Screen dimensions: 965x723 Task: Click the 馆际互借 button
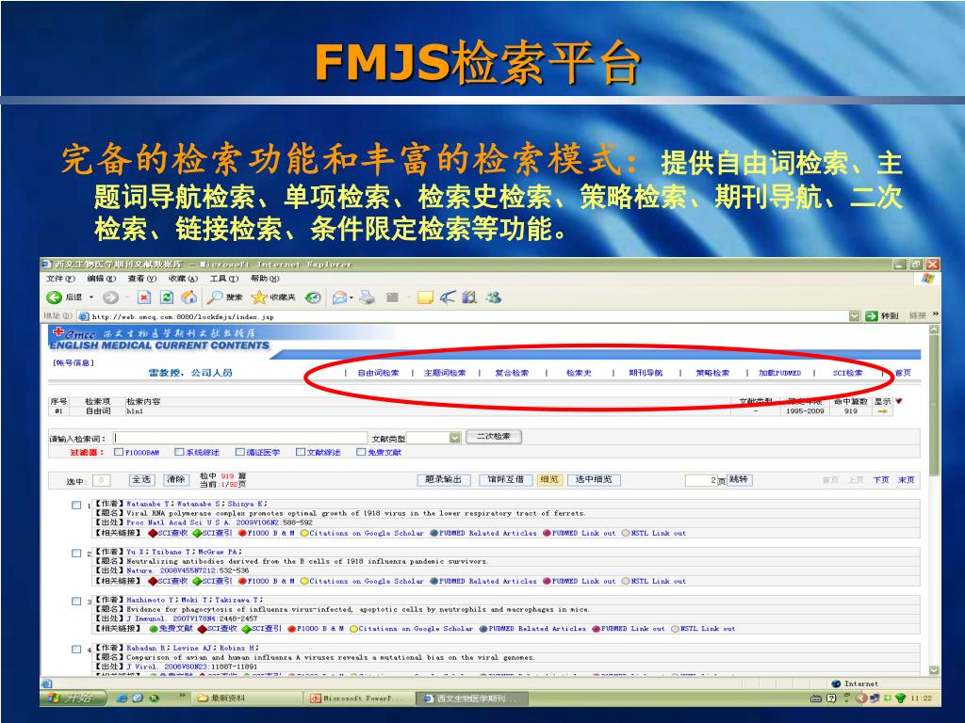tap(505, 479)
